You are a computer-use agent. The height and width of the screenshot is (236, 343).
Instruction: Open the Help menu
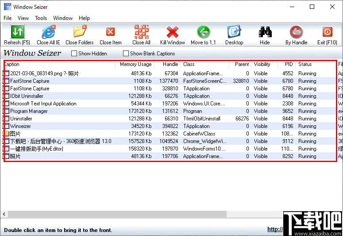pos(84,18)
